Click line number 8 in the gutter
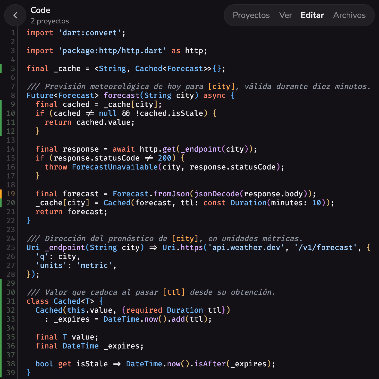Image resolution: width=379 pixels, height=379 pixels. pyautogui.click(x=13, y=95)
